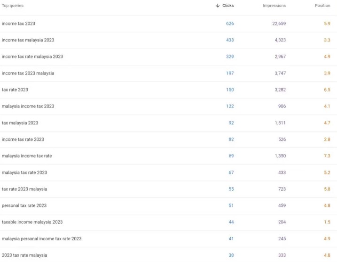This screenshot has width=337, height=262.
Task: Select the "malaysia income tax rate" query
Action: click(x=27, y=156)
